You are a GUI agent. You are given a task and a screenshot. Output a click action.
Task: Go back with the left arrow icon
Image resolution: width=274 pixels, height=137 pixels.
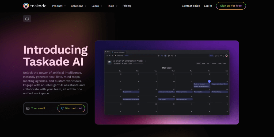(x=110, y=56)
